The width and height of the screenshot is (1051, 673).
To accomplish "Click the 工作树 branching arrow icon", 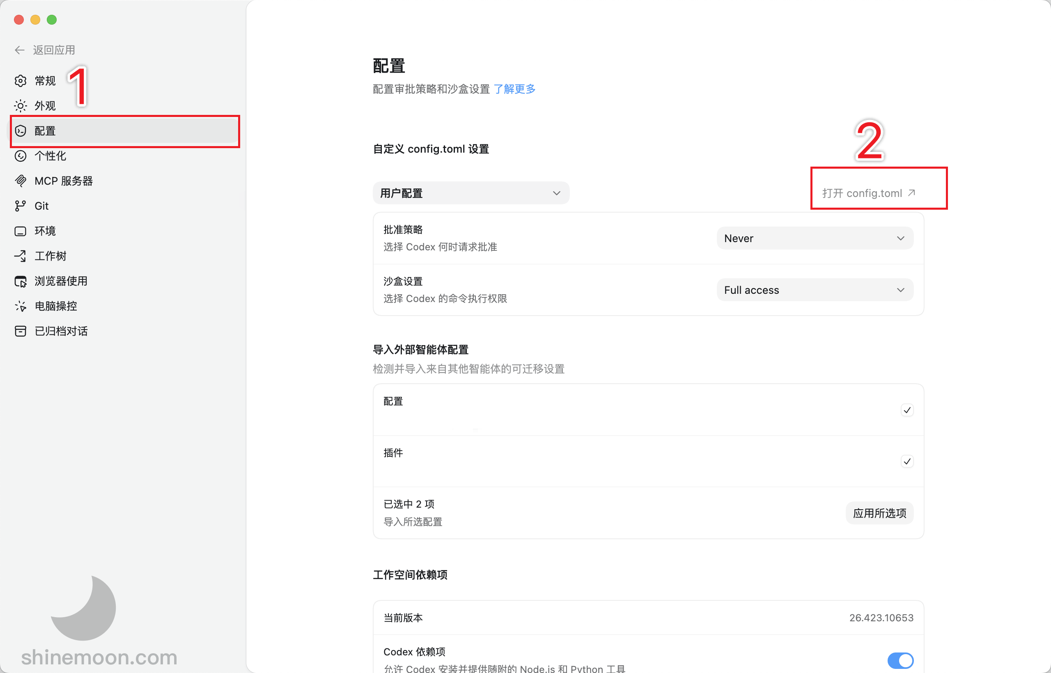I will pyautogui.click(x=21, y=256).
